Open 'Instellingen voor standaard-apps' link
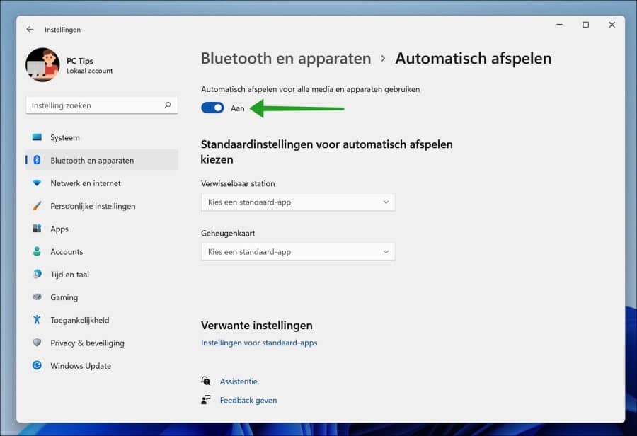Screen dimensions: 637x436 (x=259, y=343)
